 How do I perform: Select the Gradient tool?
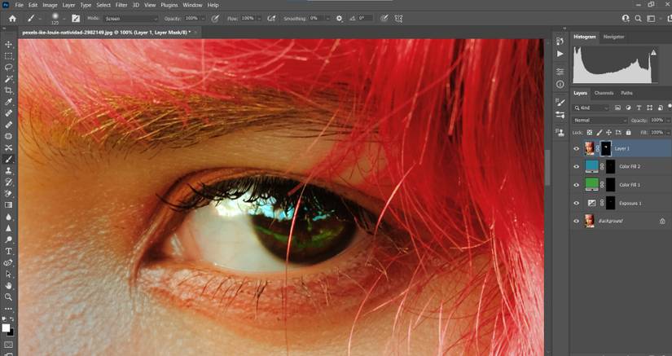[x=9, y=205]
